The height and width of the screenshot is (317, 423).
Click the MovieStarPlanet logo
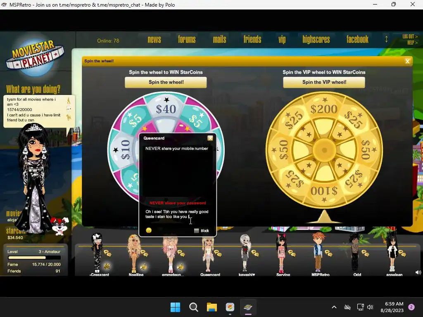click(x=35, y=56)
